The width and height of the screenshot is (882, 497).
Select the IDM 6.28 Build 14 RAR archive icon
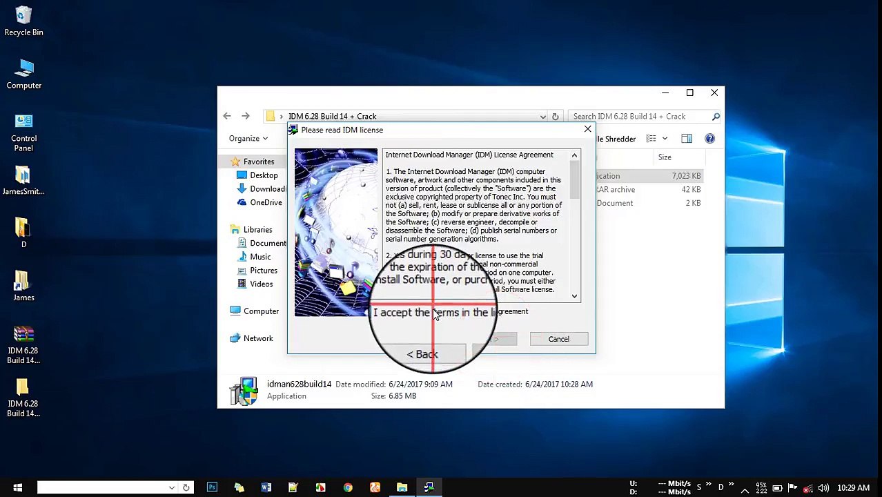point(23,344)
